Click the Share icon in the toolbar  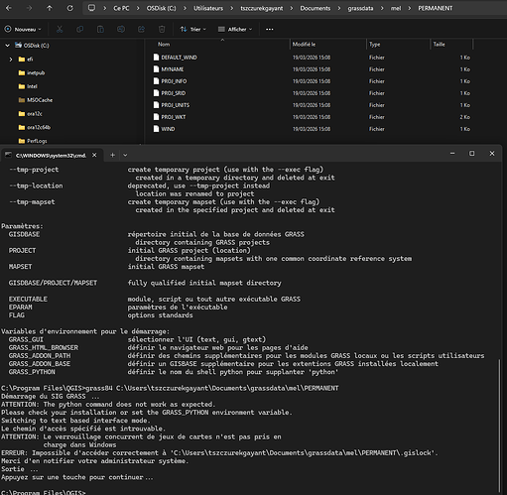(141, 30)
